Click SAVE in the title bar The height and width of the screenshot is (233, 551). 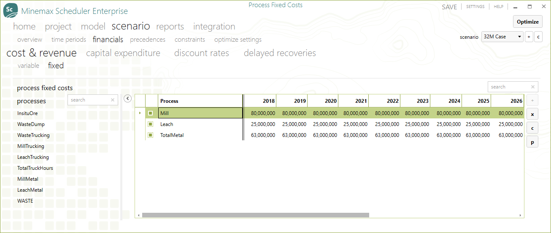coord(449,7)
